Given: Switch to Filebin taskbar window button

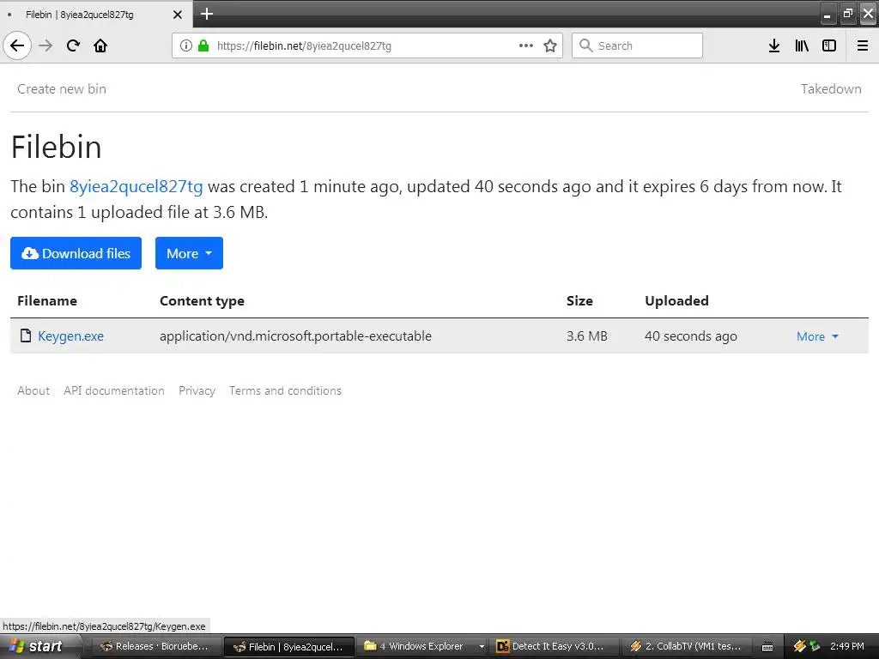Looking at the screenshot, I should pos(288,647).
